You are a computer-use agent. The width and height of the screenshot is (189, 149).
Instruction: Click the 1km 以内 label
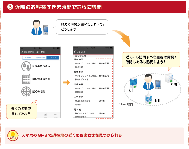[x=126, y=104]
